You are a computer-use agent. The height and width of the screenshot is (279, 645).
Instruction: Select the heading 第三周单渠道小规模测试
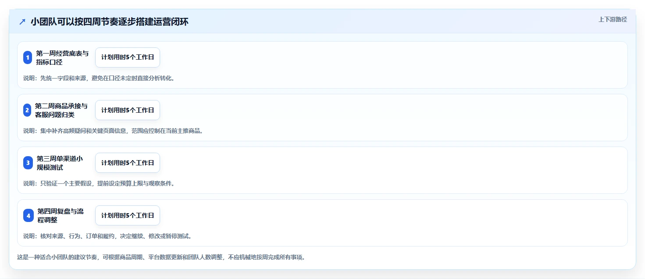click(60, 163)
